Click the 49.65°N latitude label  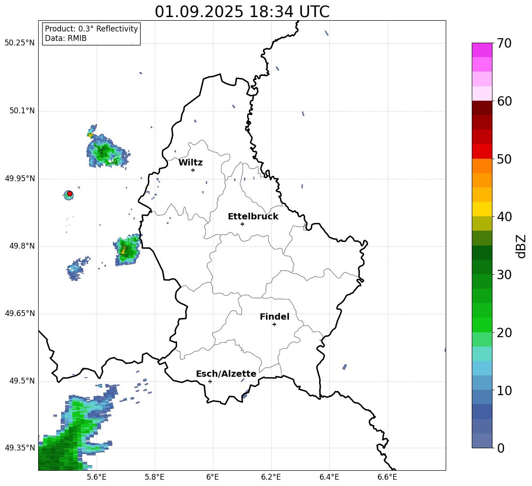(19, 313)
